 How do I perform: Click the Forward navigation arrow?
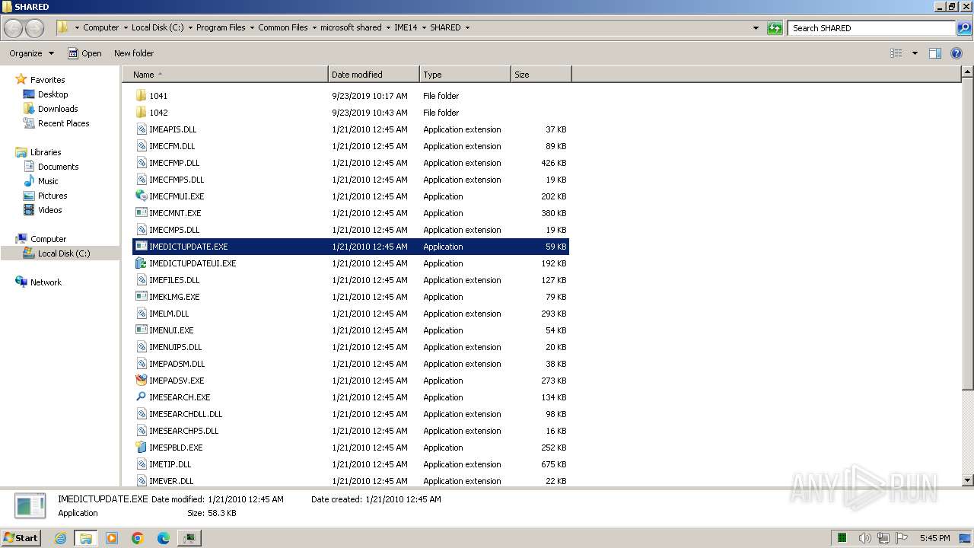34,28
